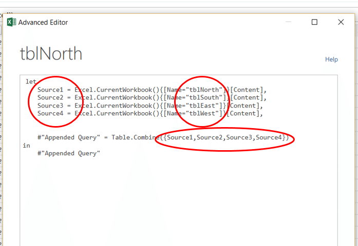Click Source4 variable definition
Screen dimensions: 358x246
[x=50, y=113]
